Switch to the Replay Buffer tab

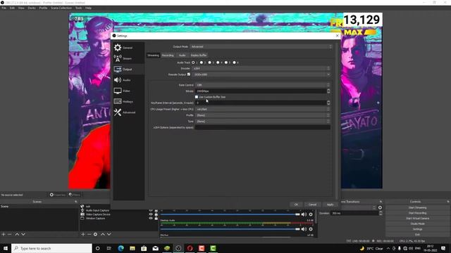pos(199,55)
